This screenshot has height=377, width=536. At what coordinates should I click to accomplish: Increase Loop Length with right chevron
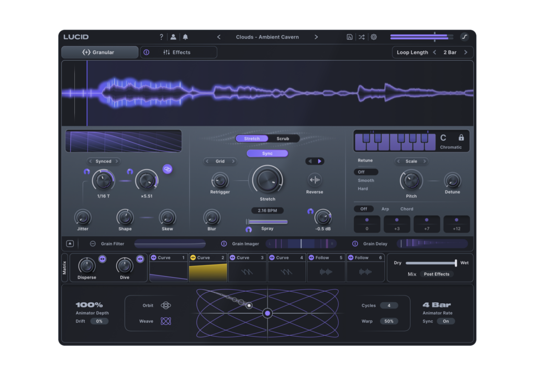(x=465, y=52)
